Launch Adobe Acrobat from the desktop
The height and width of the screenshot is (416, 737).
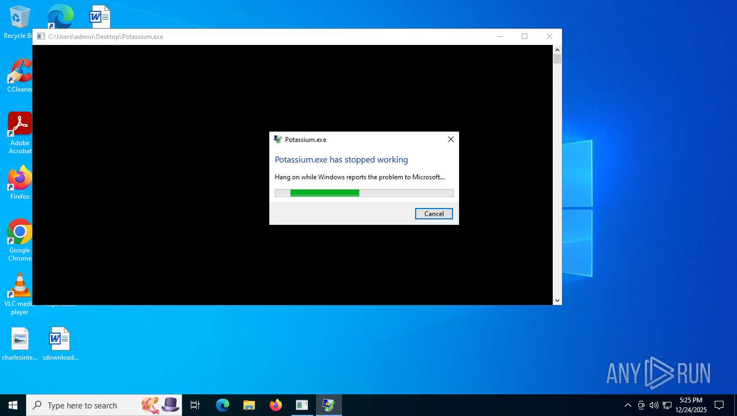click(20, 133)
